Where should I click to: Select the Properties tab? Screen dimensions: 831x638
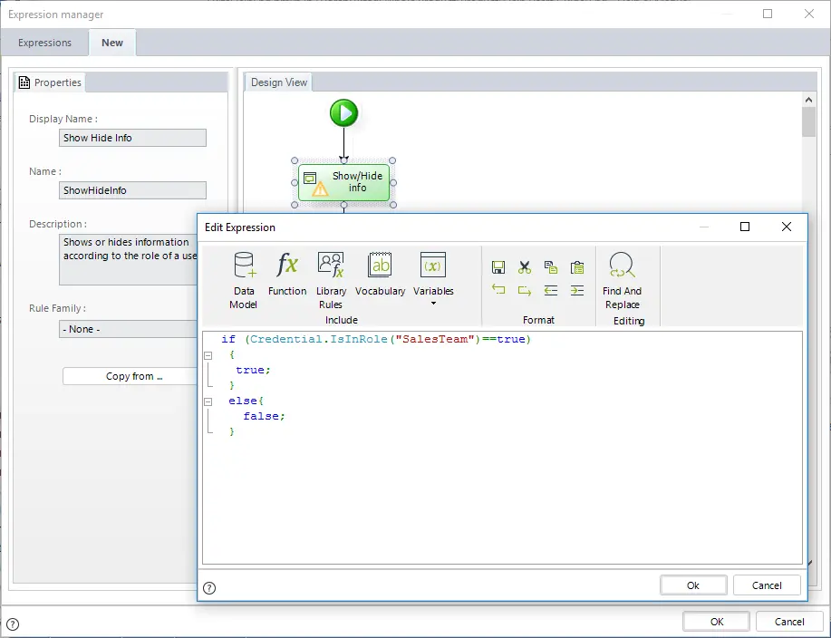(x=51, y=82)
